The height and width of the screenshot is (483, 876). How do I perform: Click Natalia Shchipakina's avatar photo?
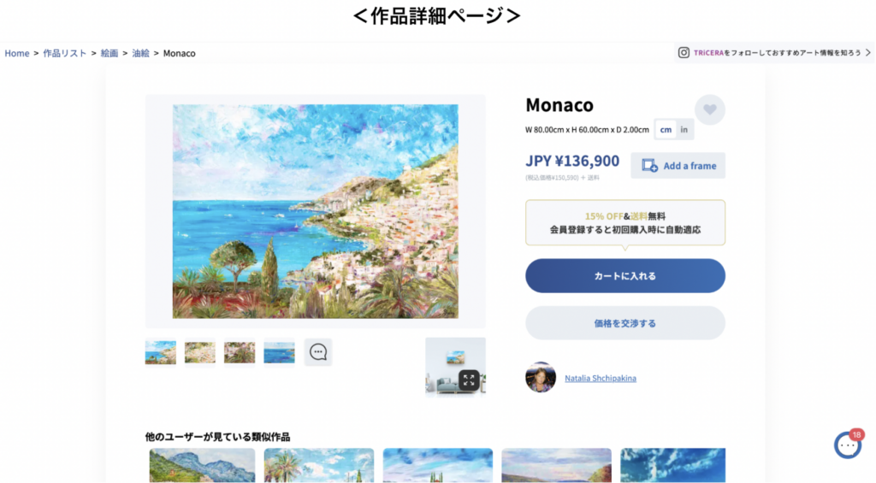(541, 378)
